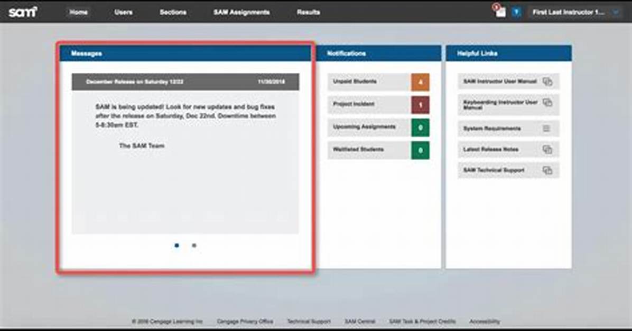632x331 pixels.
Task: View the Unpaid Students notification
Action: [x=378, y=82]
